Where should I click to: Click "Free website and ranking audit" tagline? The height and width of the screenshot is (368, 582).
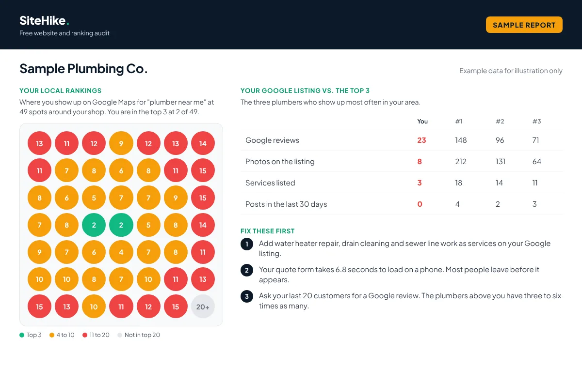pos(65,33)
